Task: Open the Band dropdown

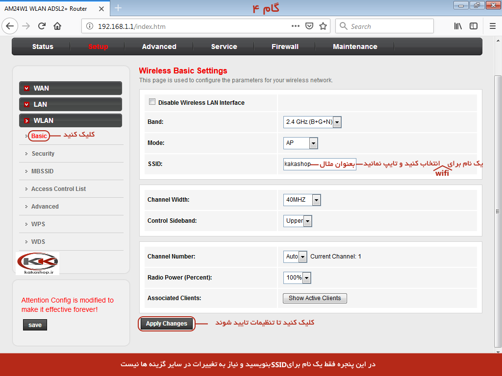Action: 312,122
